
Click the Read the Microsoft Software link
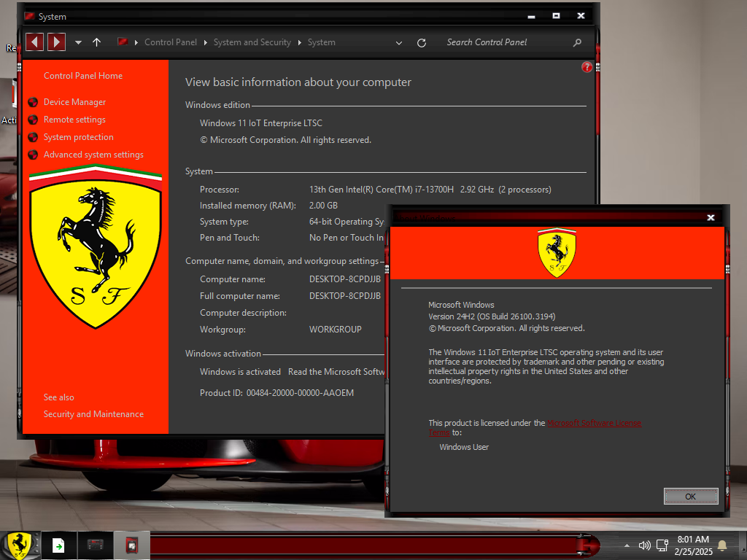[x=336, y=372]
